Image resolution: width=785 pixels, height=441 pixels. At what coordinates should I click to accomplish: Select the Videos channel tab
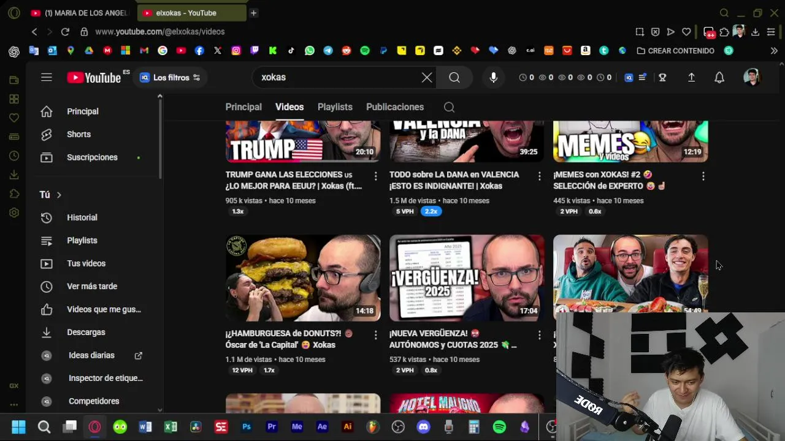coord(289,107)
